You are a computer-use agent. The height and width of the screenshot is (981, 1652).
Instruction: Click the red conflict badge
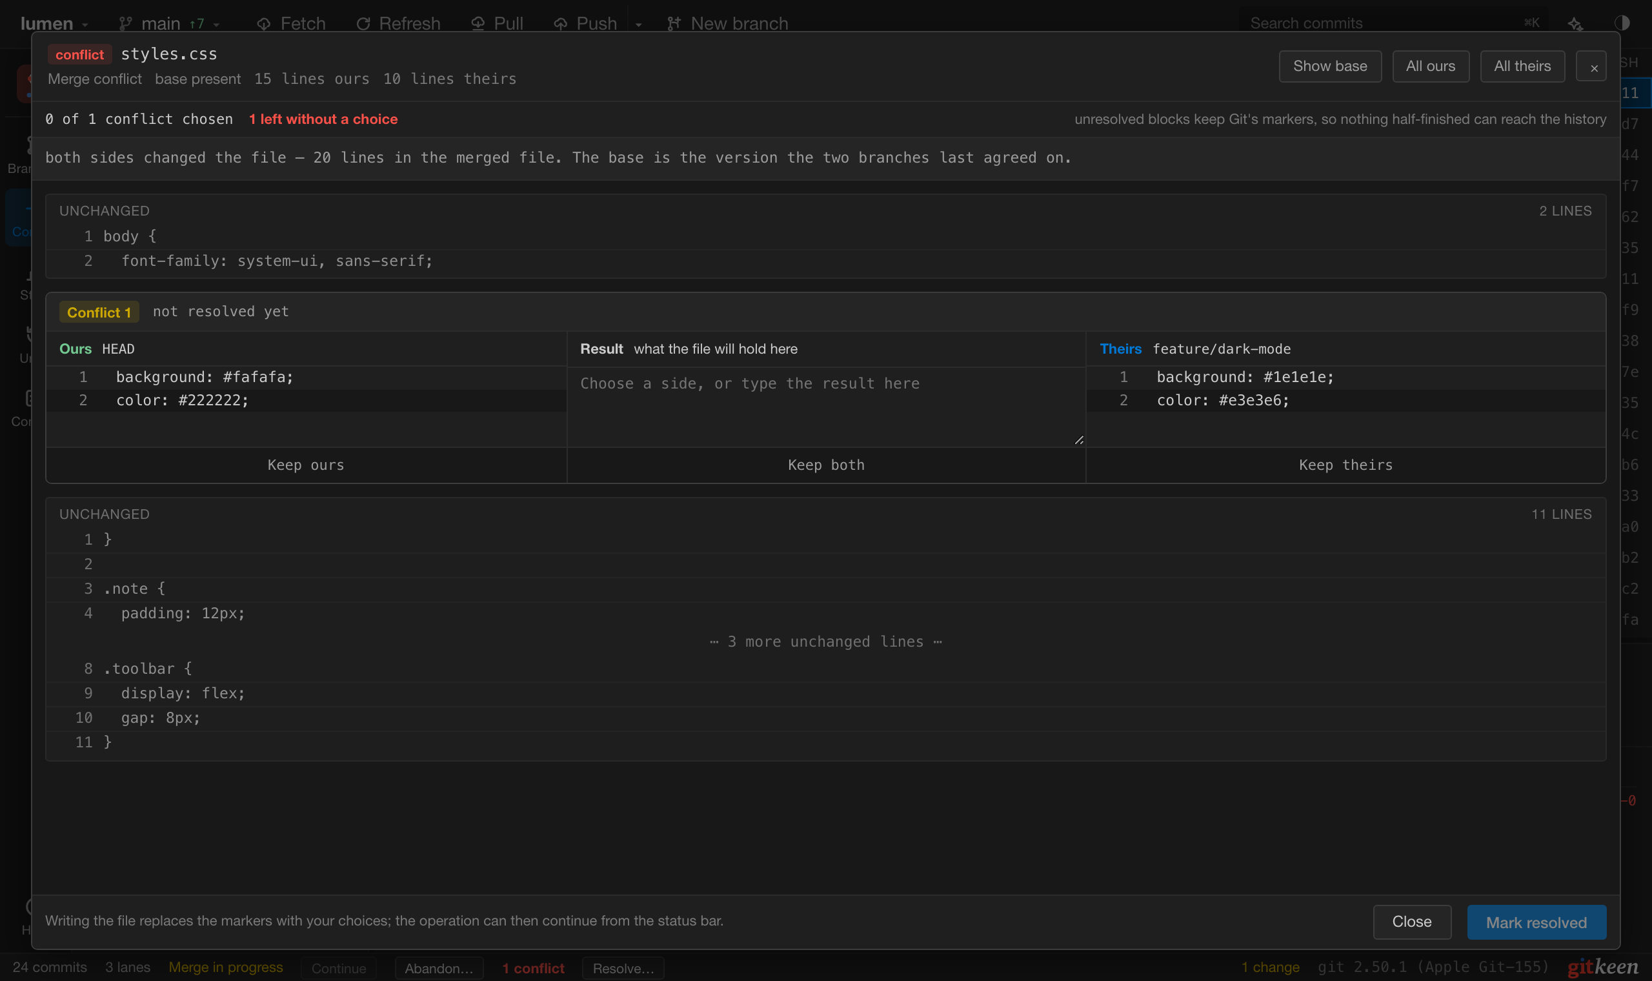point(79,55)
